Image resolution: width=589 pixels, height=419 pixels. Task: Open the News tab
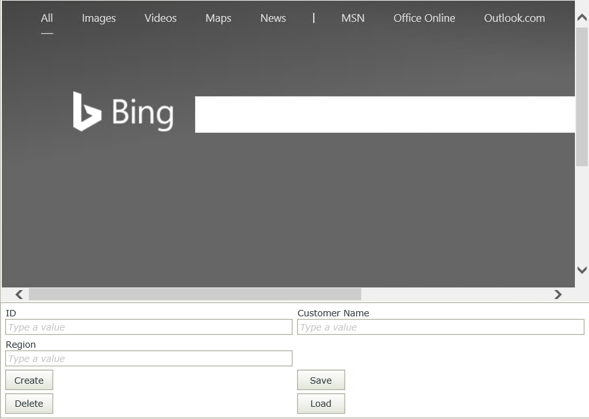click(x=273, y=18)
